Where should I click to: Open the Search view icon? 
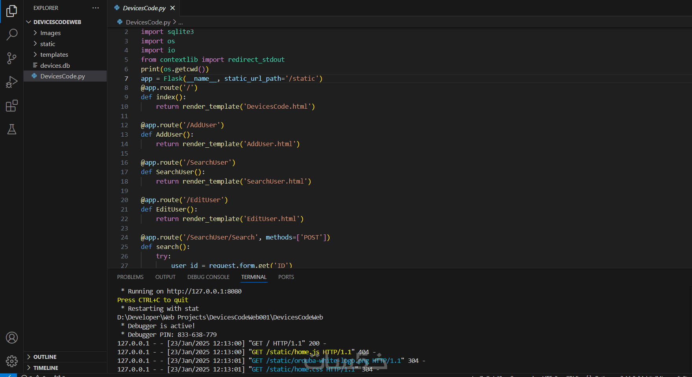[12, 35]
